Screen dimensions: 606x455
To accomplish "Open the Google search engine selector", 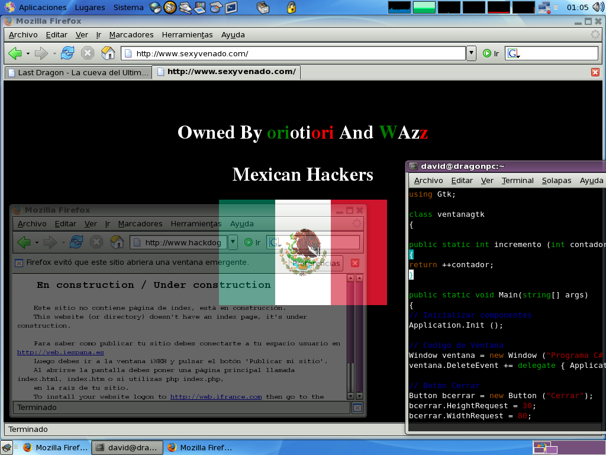I will click(514, 53).
